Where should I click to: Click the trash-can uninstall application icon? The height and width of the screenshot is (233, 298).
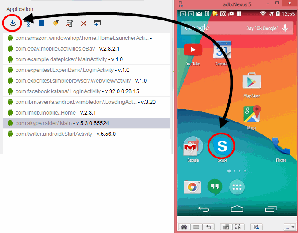[69, 23]
